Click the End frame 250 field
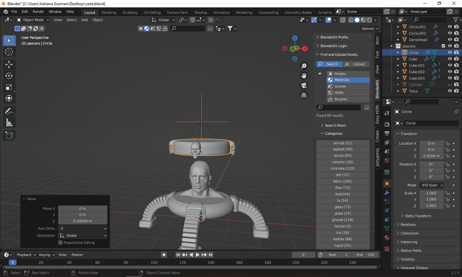This screenshot has width=462, height=277. coord(365,255)
